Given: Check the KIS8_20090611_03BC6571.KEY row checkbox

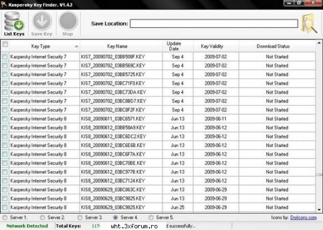Looking at the screenshot, I should (x=5, y=119).
